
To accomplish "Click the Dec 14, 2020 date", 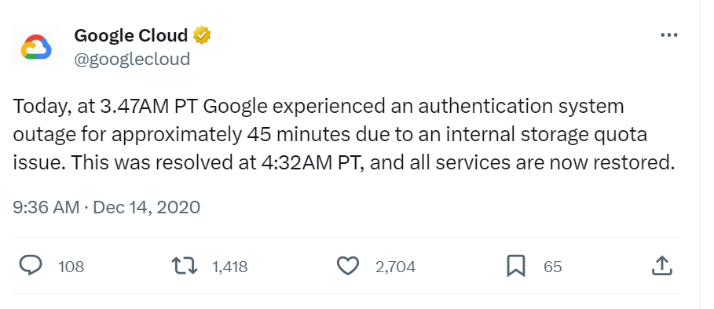I will point(147,207).
